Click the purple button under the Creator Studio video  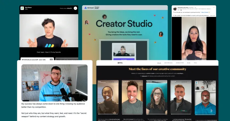(124, 59)
